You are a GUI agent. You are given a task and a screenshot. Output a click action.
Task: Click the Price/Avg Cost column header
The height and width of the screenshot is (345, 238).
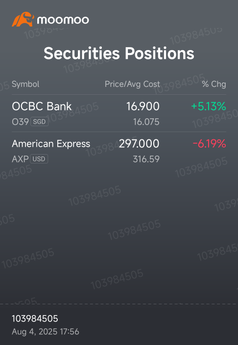pos(132,84)
